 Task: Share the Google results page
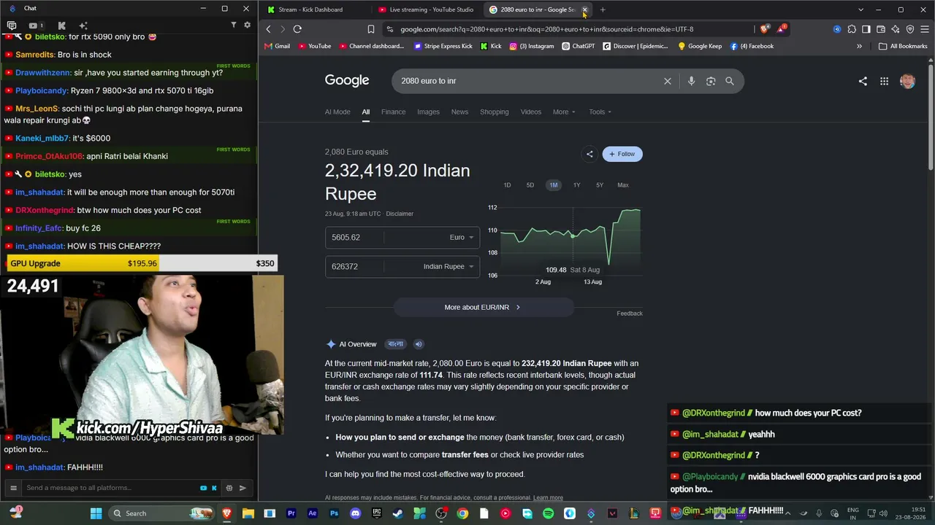click(863, 81)
